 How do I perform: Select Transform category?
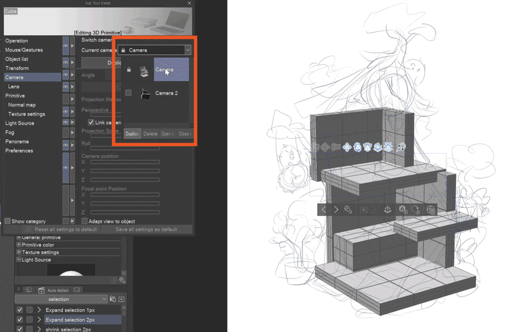(x=17, y=68)
